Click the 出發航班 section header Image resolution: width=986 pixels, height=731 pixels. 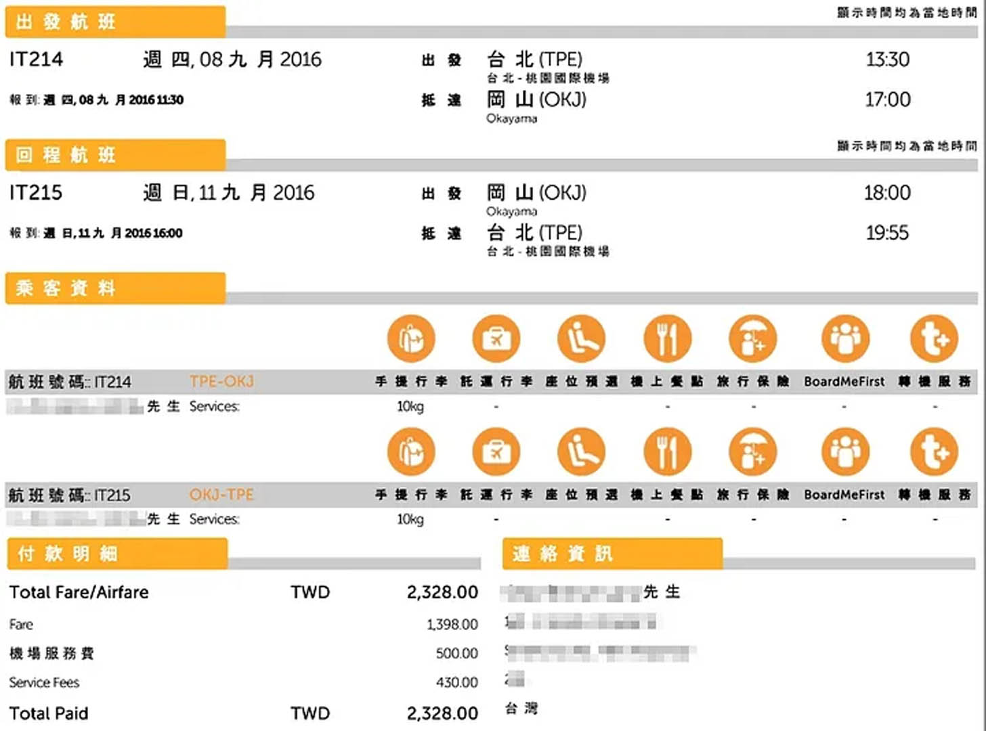pos(115,22)
